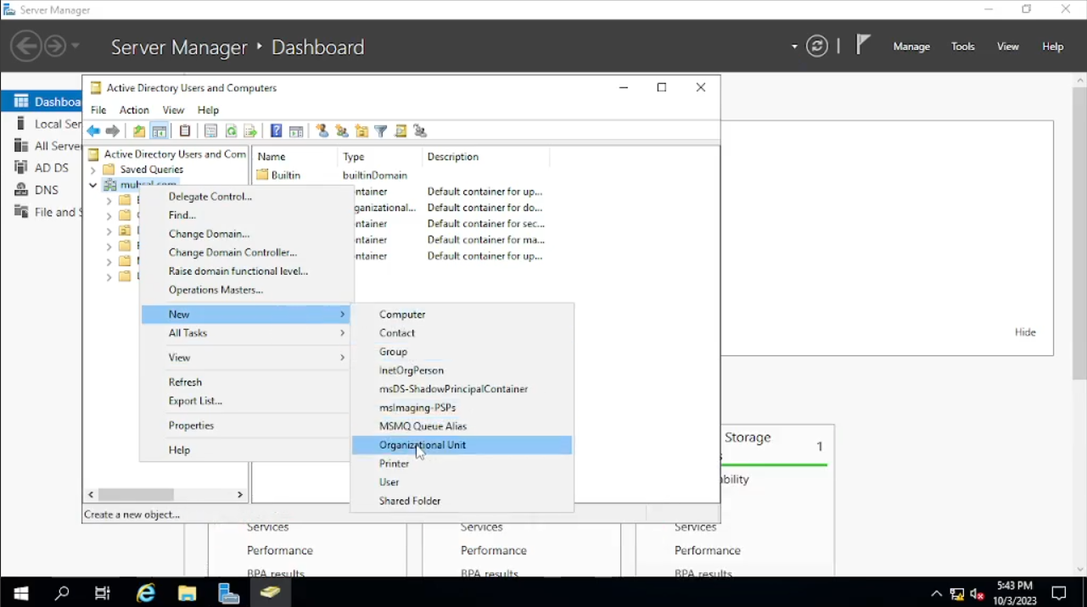This screenshot has height=607, width=1087.
Task: Click the blue question mark Help icon
Action: pyautogui.click(x=276, y=131)
